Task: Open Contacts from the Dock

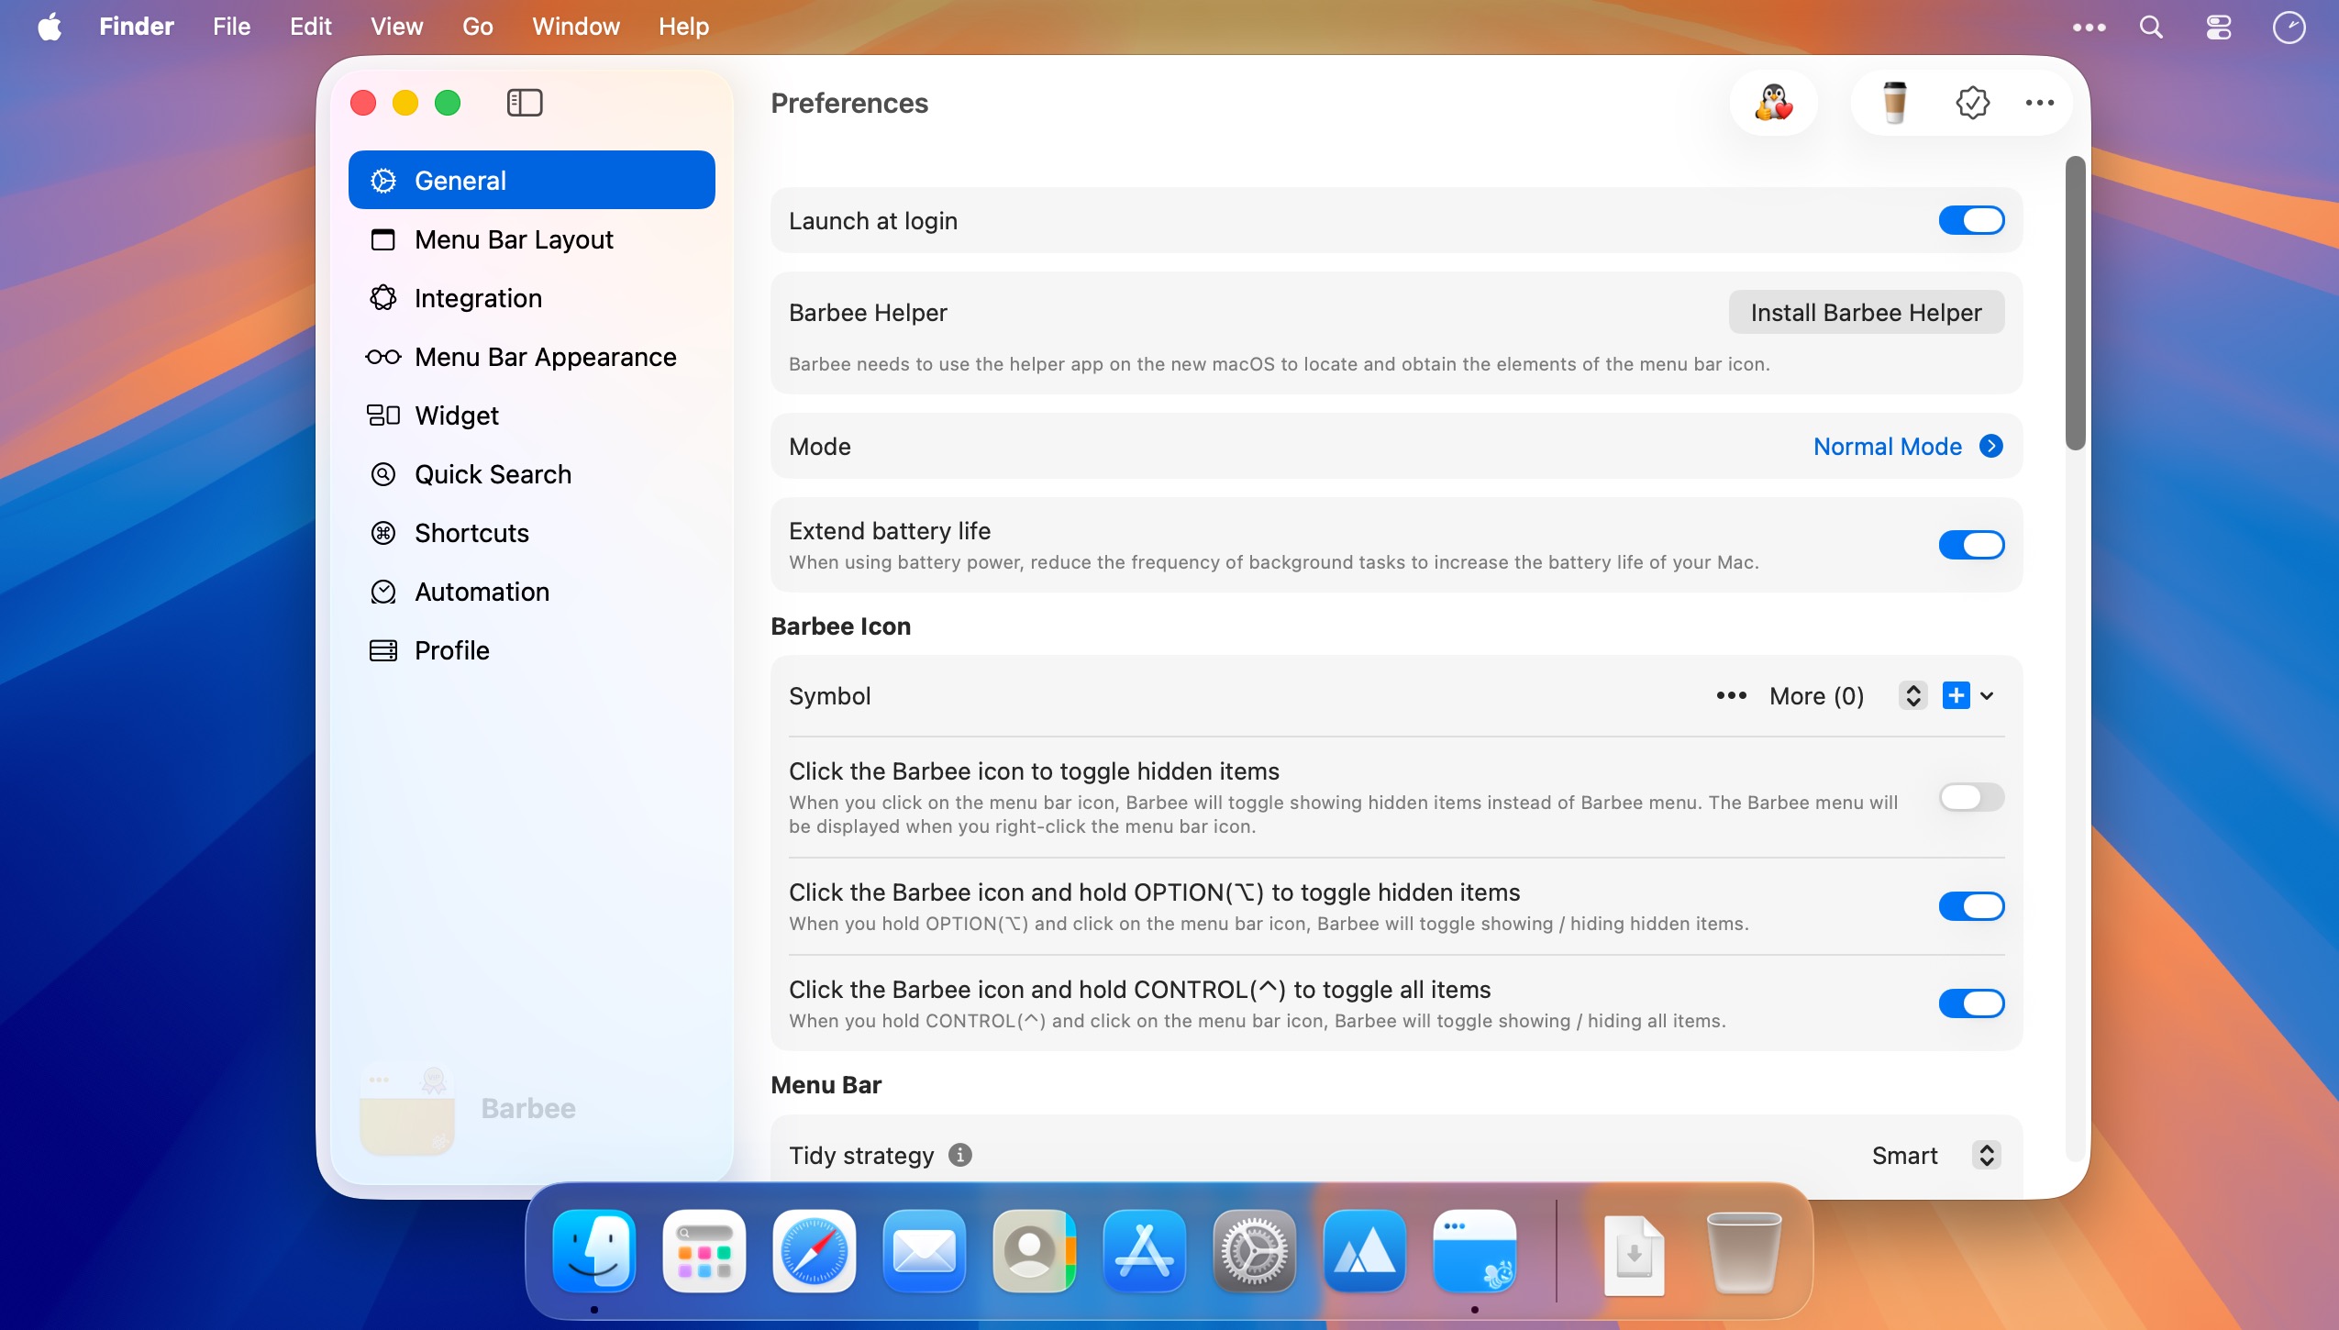Action: pyautogui.click(x=1035, y=1251)
